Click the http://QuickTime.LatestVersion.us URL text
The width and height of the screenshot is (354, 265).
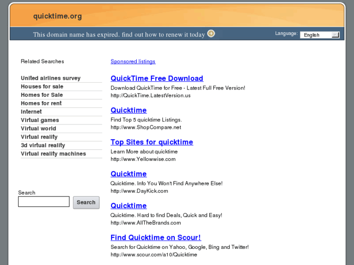150,95
